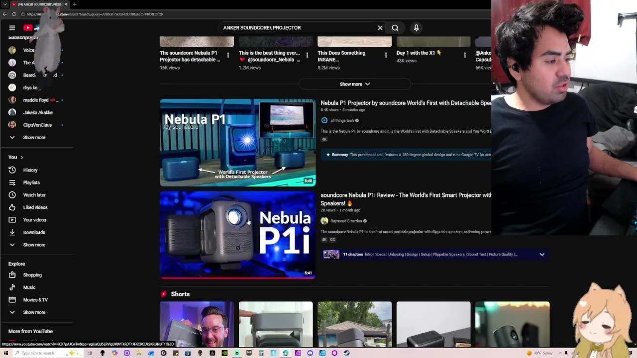The width and height of the screenshot is (637, 358).
Task: Open options menu for 'The soundcore Nebula P1' short
Action: click(228, 55)
